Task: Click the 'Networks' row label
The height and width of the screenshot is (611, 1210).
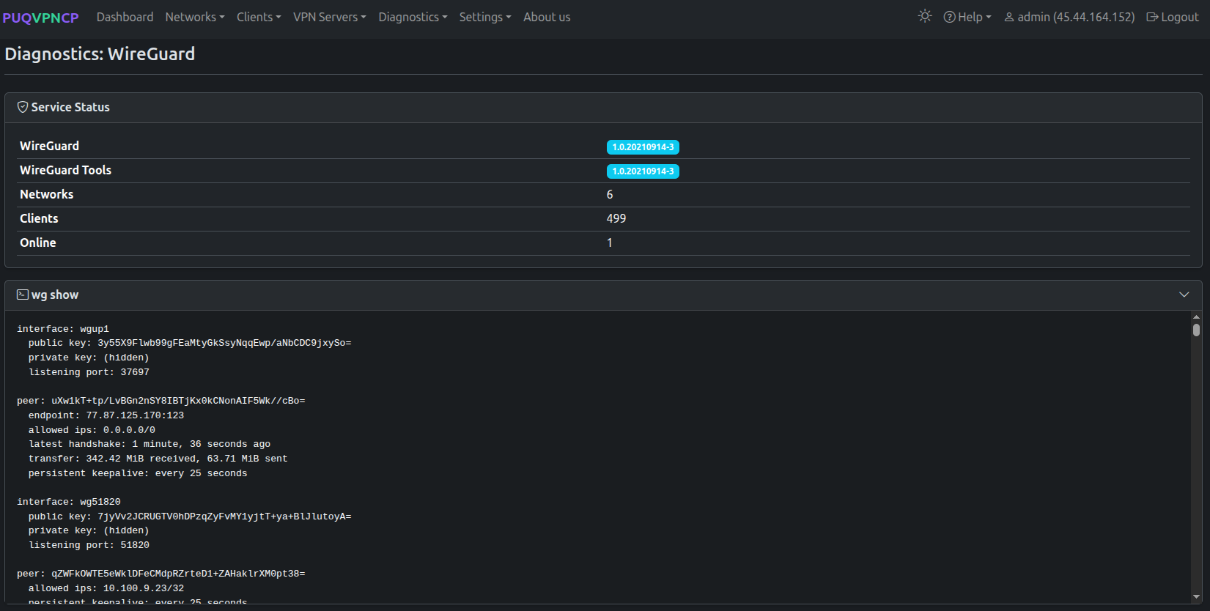Action: point(46,194)
